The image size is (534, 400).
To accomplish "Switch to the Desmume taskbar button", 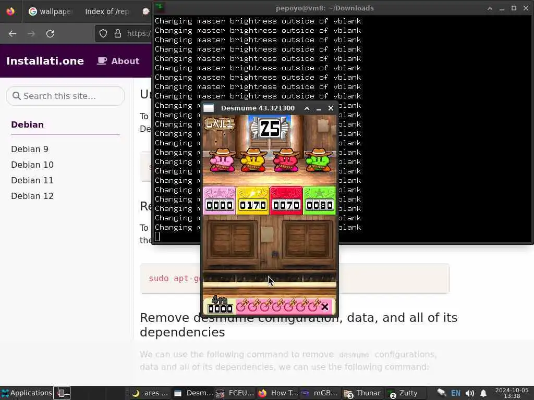I will tap(193, 393).
